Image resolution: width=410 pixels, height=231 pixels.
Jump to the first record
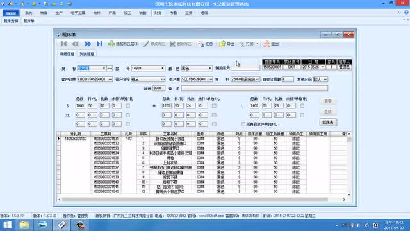pos(63,44)
